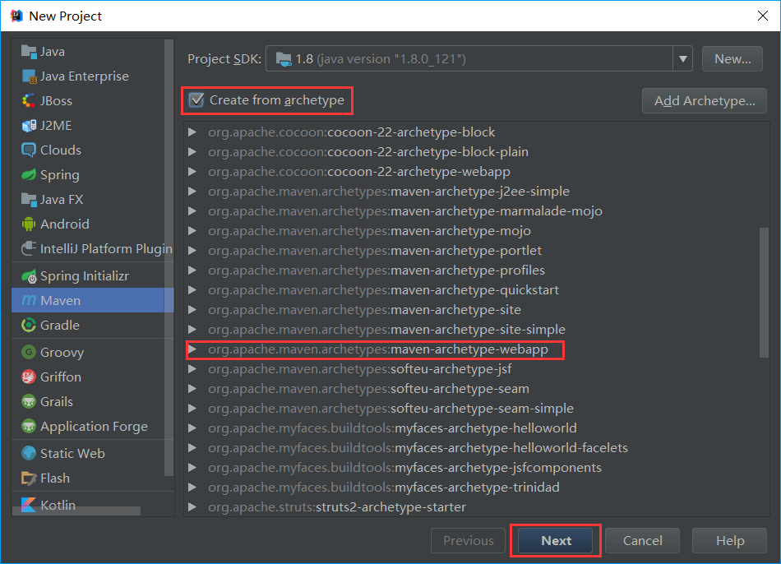Select maven-archetype-marmalade-mojo row
The width and height of the screenshot is (781, 564).
pyautogui.click(x=477, y=211)
